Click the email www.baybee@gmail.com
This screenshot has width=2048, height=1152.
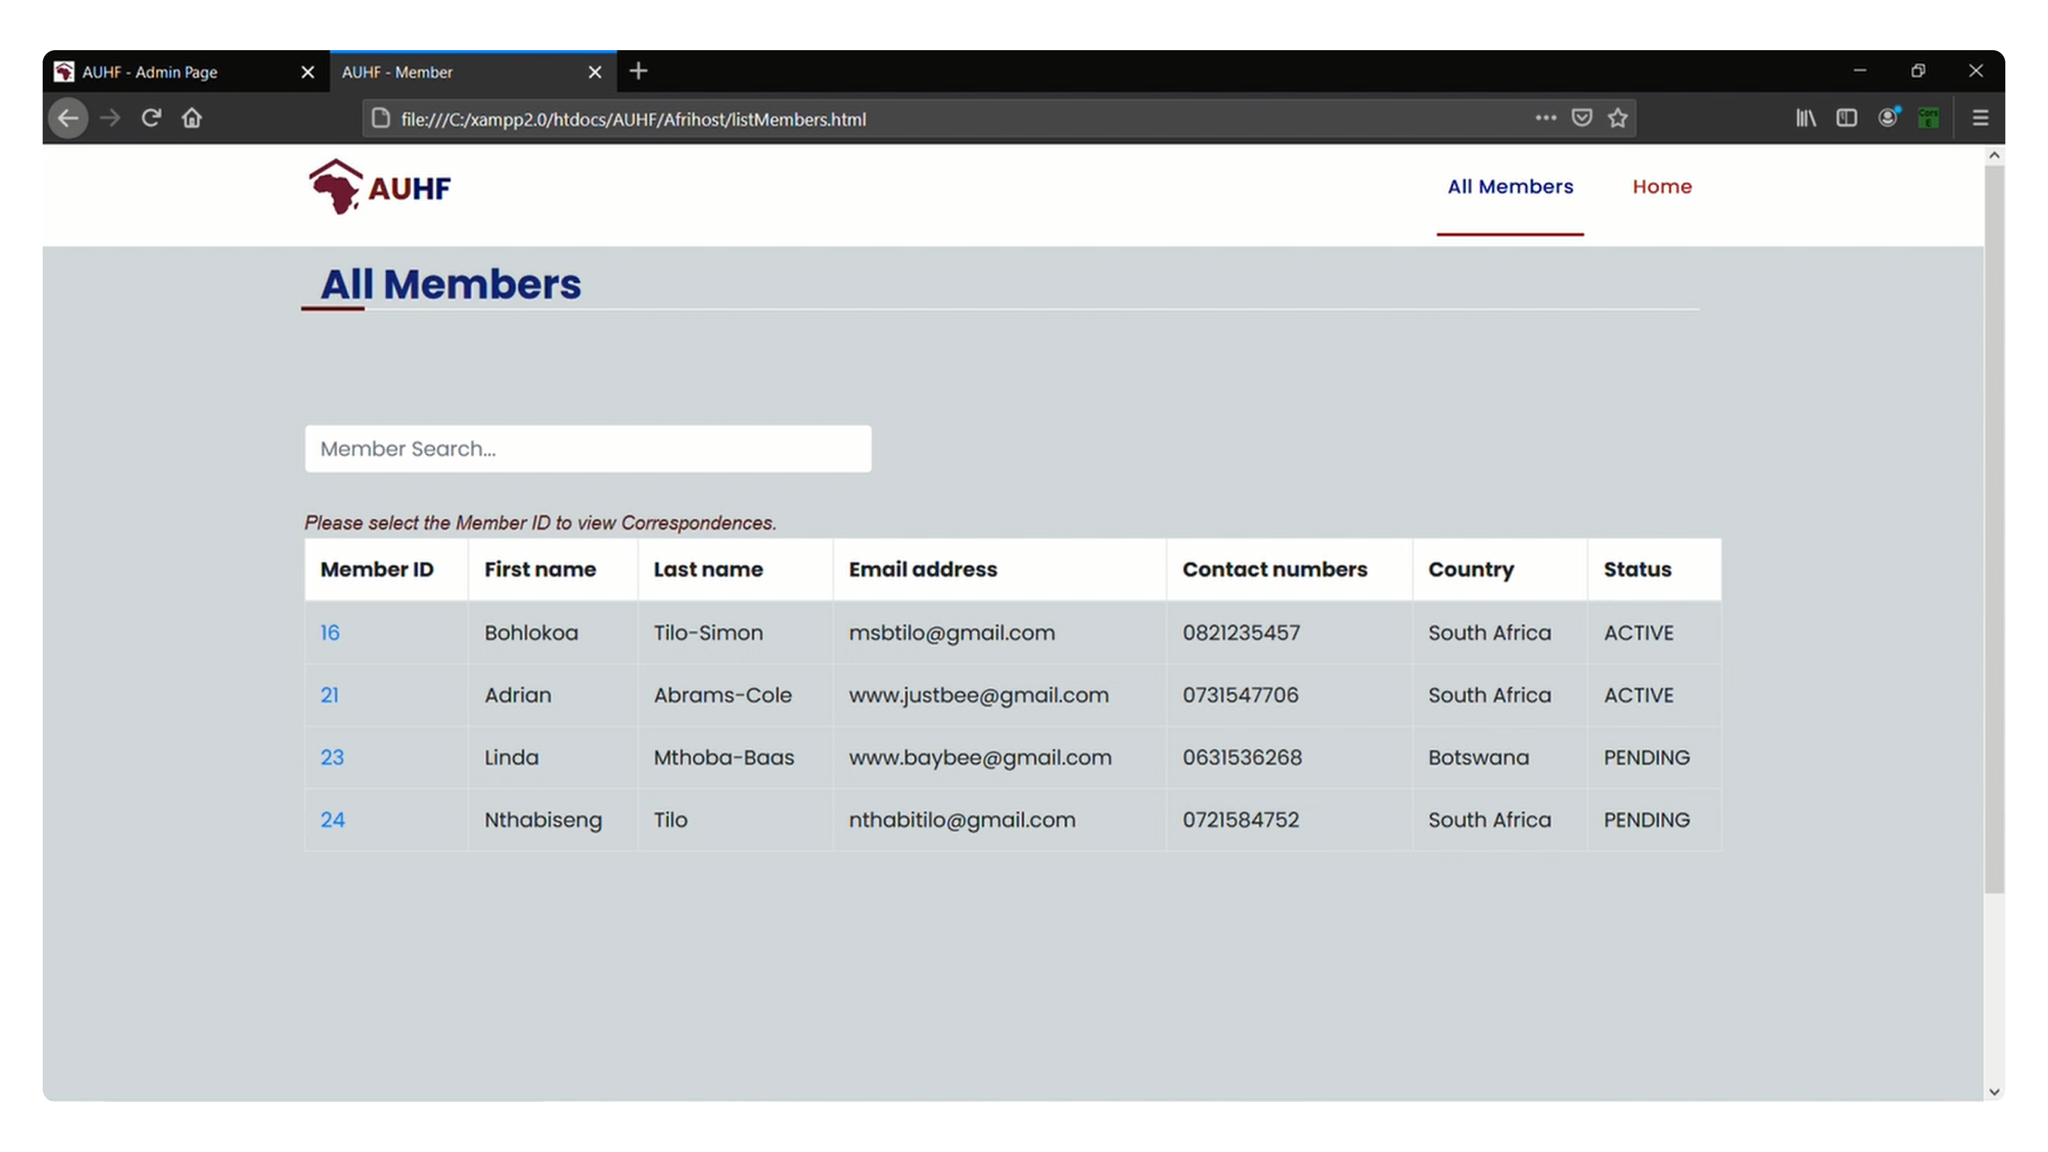(x=980, y=757)
